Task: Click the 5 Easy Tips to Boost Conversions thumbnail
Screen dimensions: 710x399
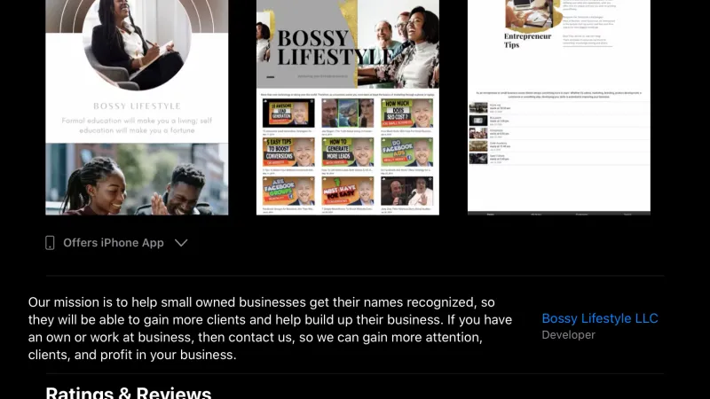Action: tap(288, 152)
